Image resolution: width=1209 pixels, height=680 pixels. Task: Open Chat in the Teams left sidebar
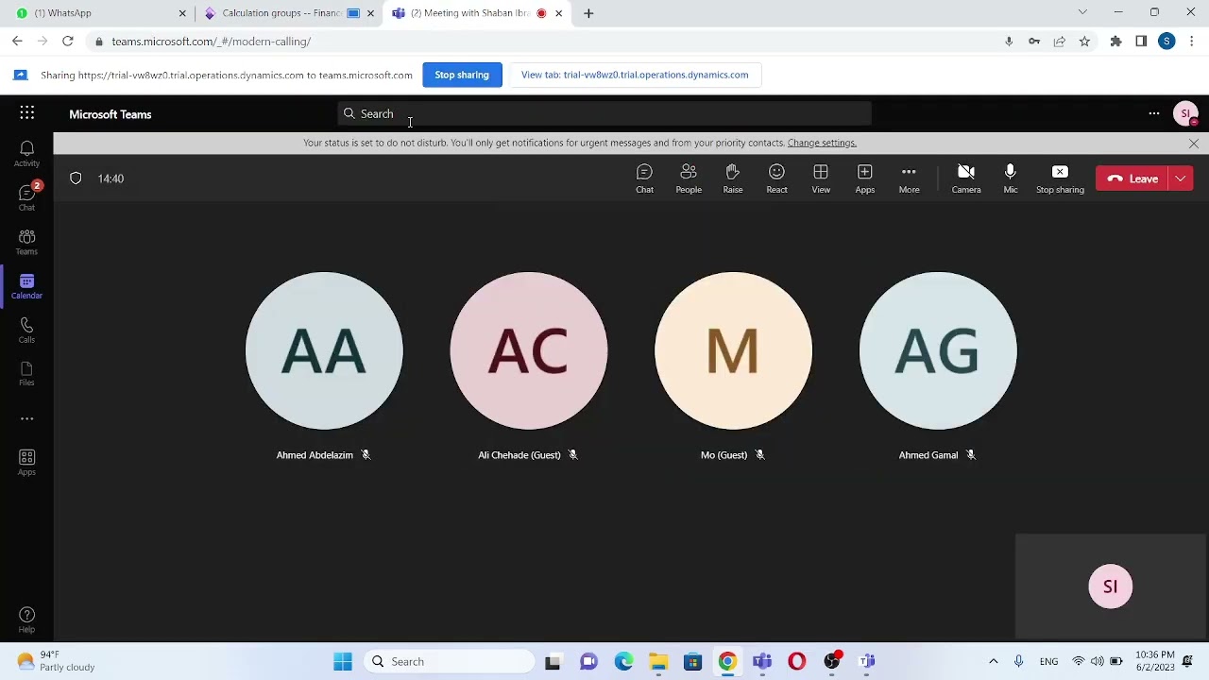point(26,197)
